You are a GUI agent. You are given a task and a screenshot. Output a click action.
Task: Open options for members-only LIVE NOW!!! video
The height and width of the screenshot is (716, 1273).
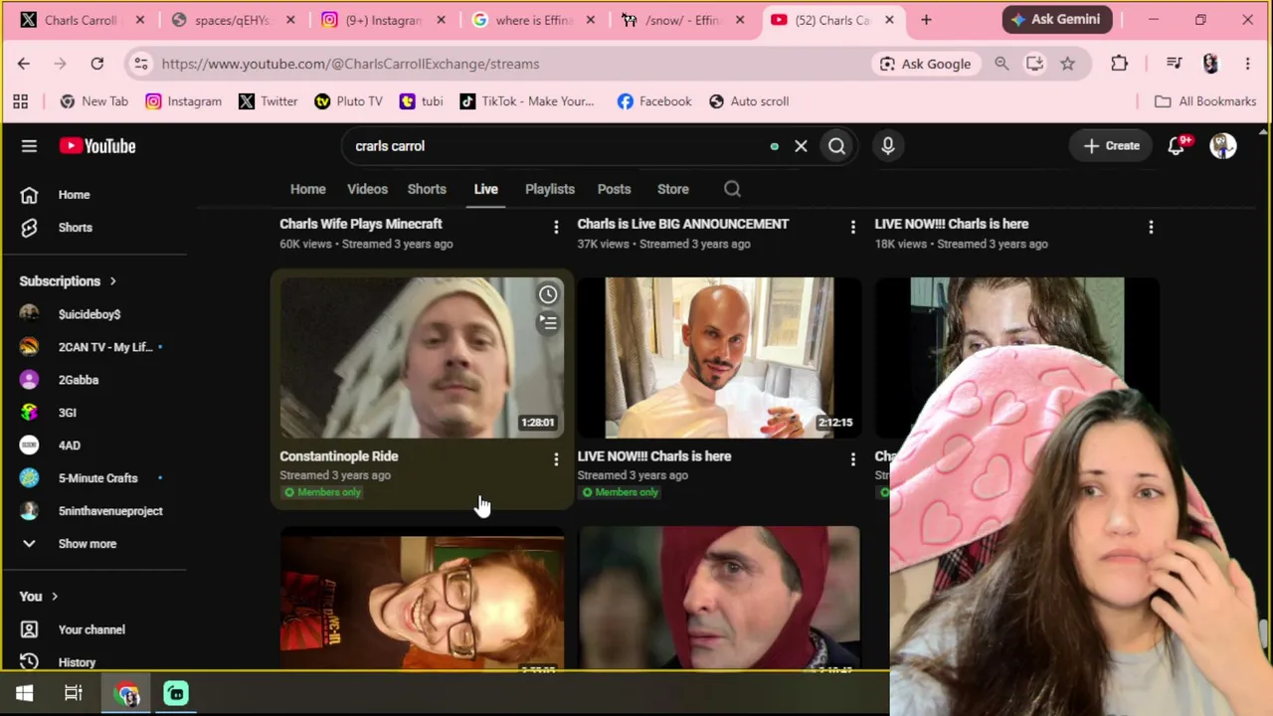click(852, 458)
